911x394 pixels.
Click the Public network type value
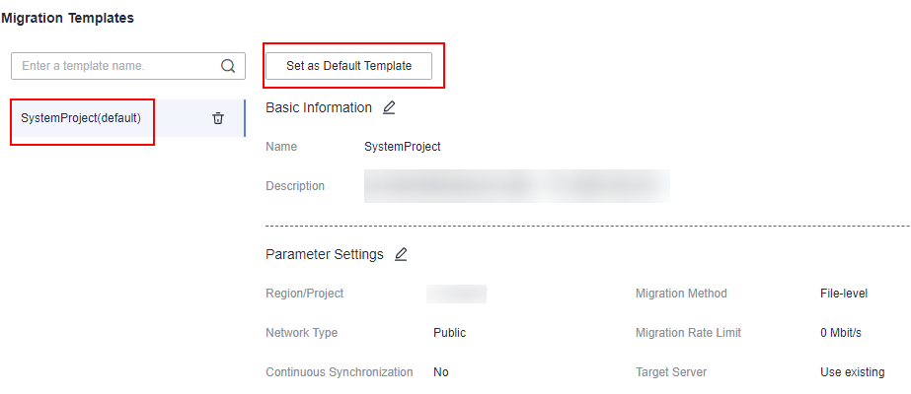click(x=449, y=333)
